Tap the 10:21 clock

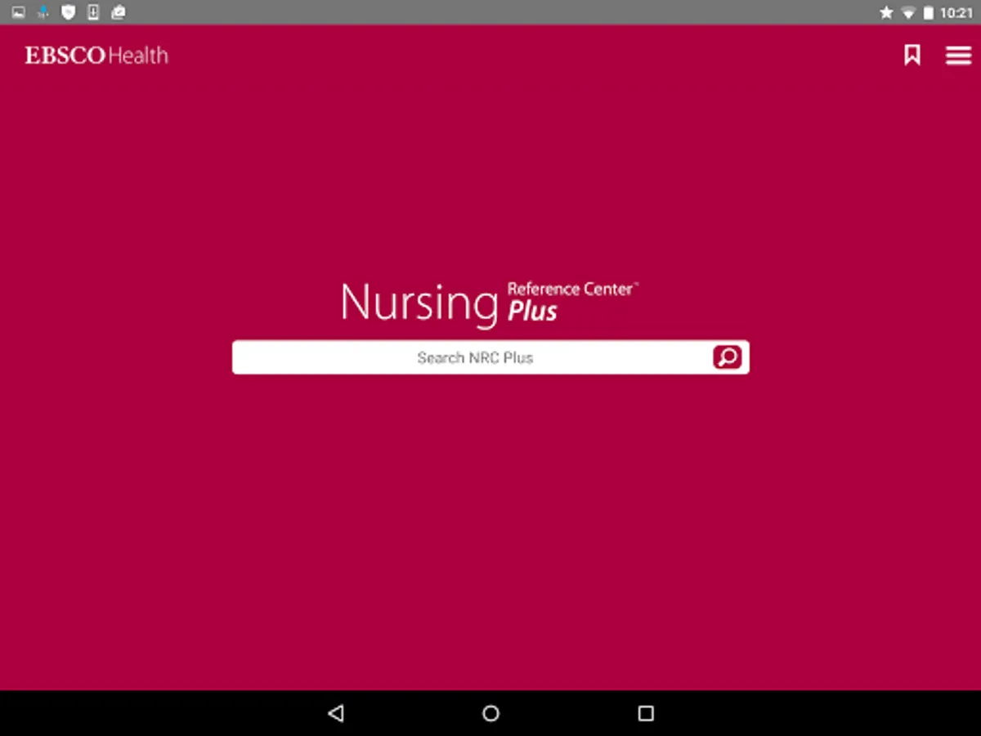956,13
